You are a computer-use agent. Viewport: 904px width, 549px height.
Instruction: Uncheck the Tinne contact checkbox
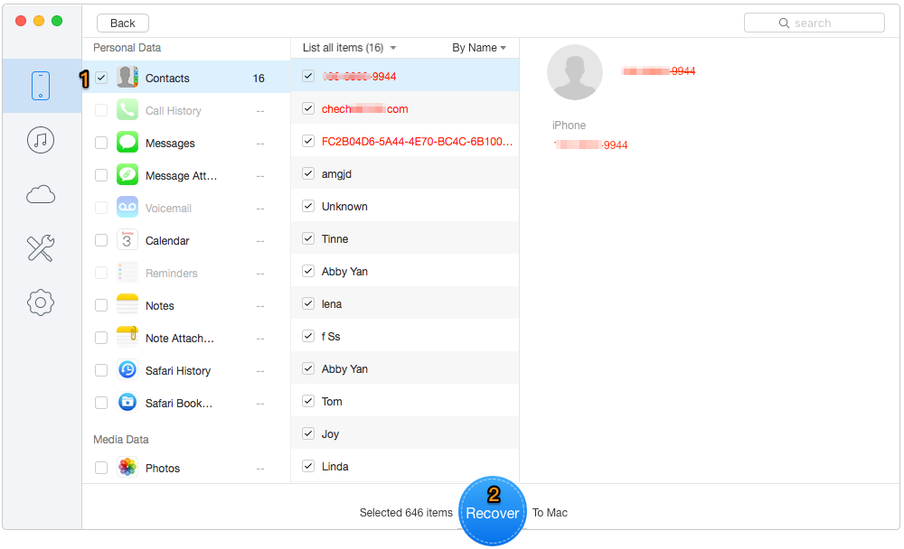pos(308,238)
